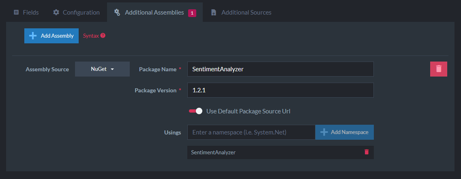Click the Package Name input field
Screen dimensions: 461x179
[x=281, y=69]
